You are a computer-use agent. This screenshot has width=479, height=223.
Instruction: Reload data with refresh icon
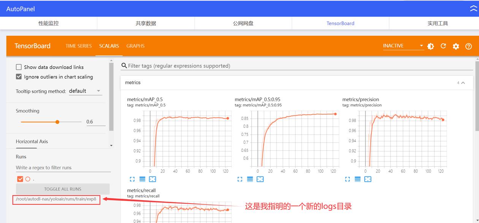(443, 46)
